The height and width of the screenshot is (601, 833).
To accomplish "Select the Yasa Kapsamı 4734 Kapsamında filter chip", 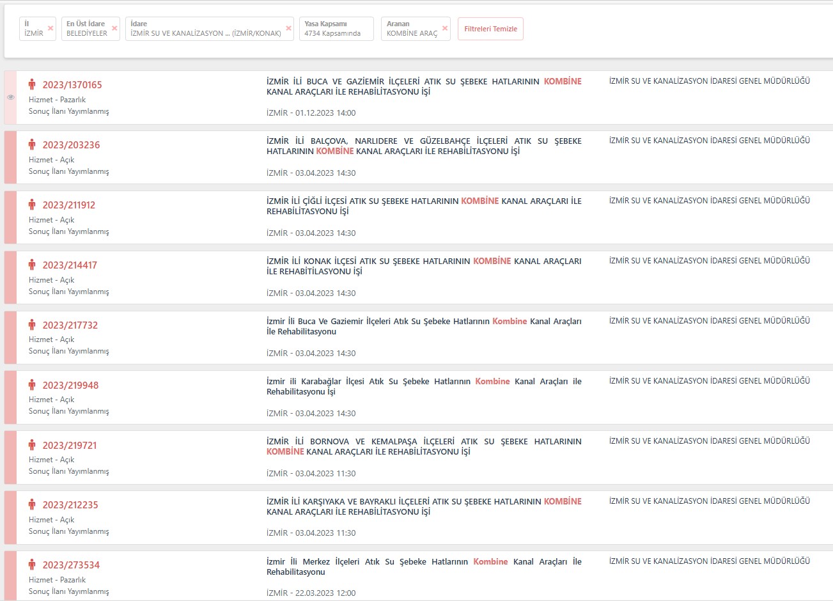I will coord(336,29).
